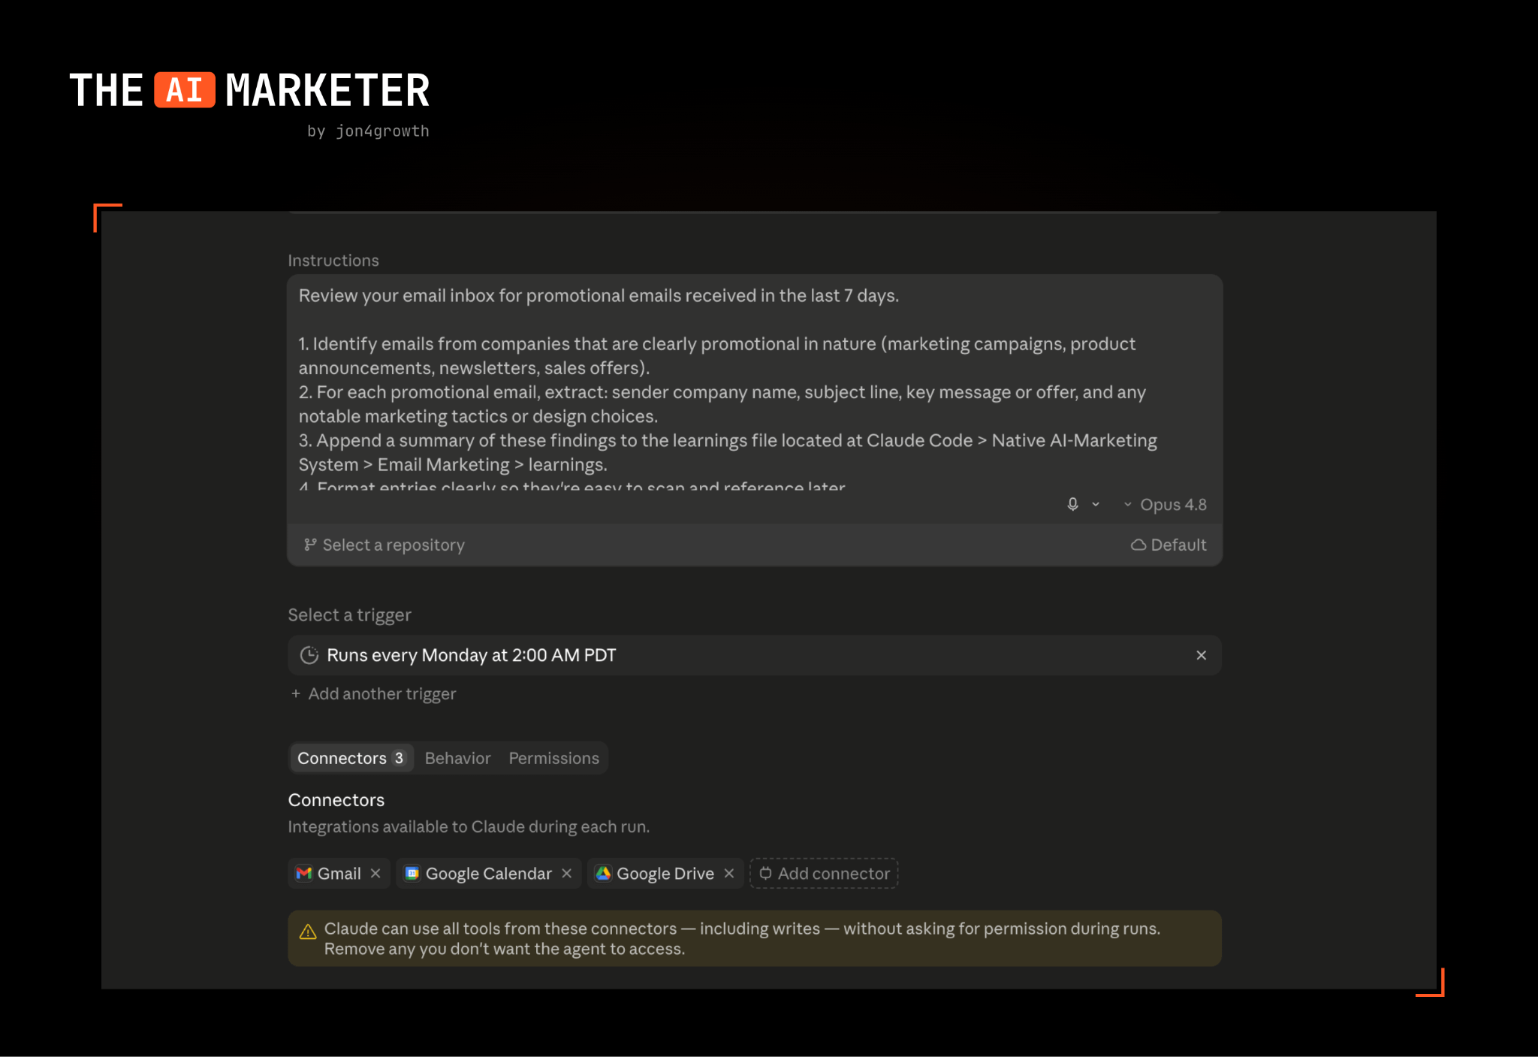
Task: Remove the Monday 2:00 AM trigger
Action: [1201, 655]
